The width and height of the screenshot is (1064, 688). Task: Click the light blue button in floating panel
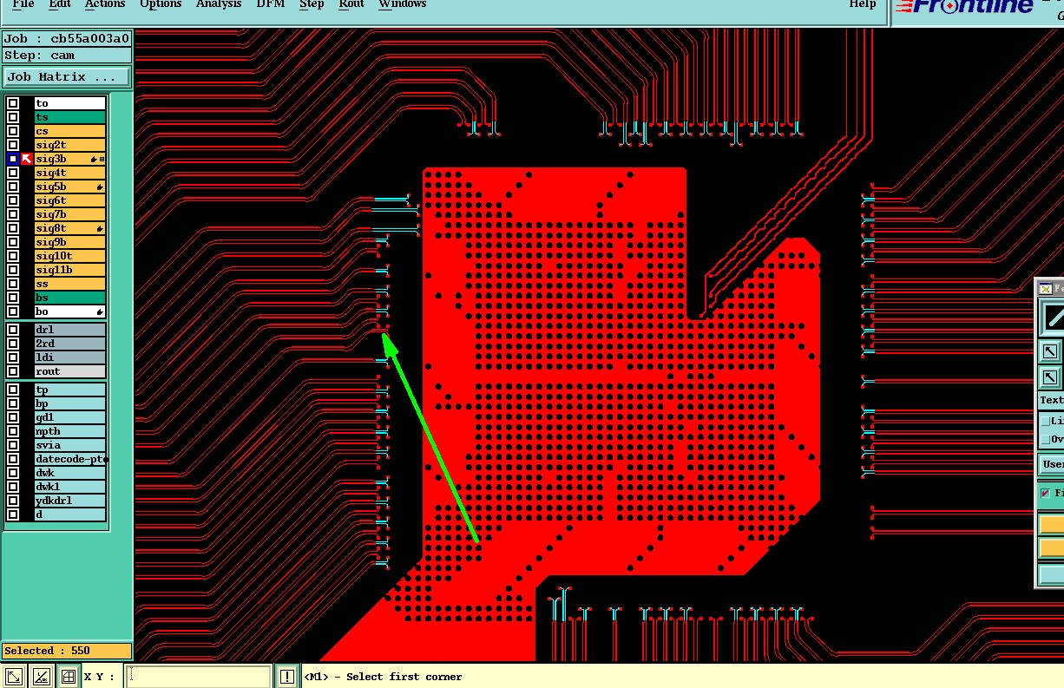[1052, 574]
